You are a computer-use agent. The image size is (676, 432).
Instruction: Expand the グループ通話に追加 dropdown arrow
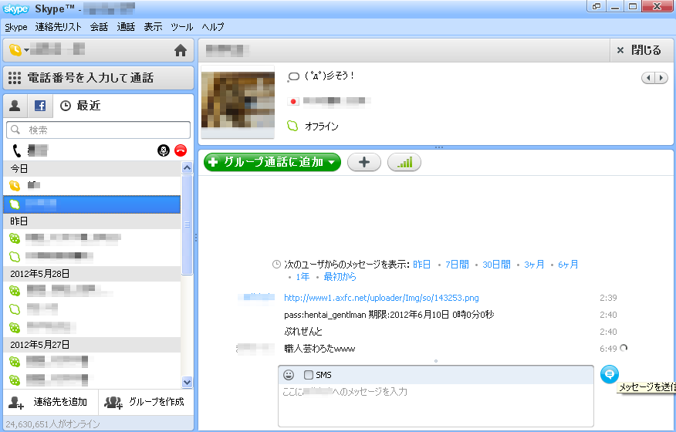[x=332, y=162]
